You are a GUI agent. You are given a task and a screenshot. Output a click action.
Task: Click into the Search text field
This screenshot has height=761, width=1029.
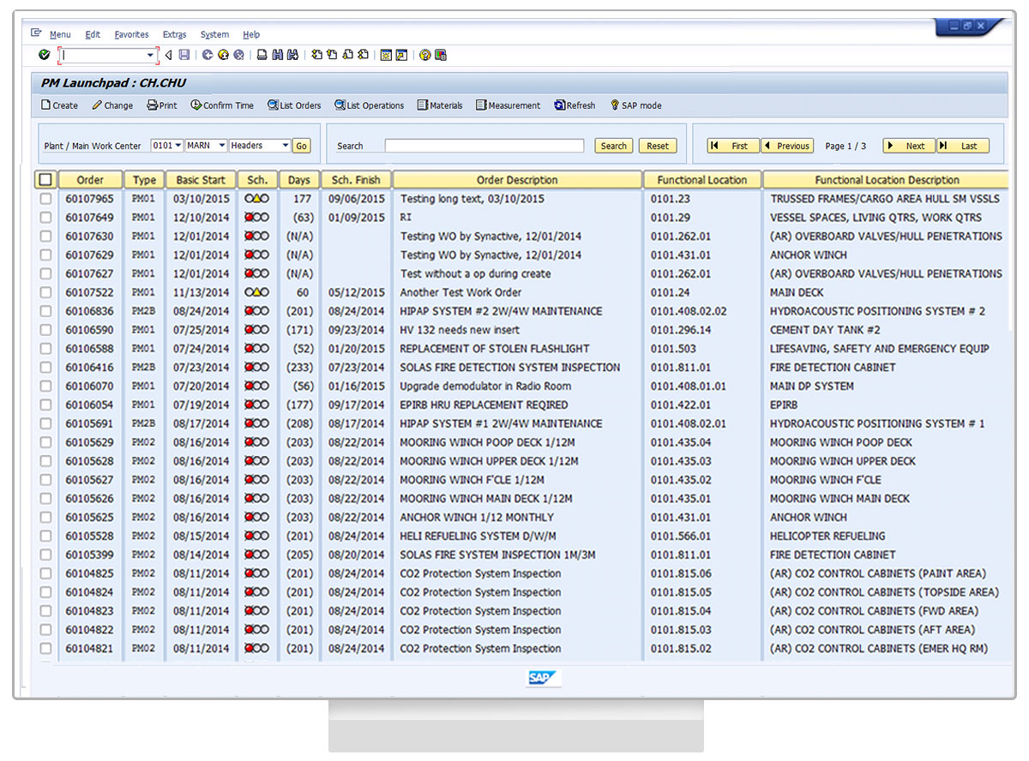click(x=484, y=146)
